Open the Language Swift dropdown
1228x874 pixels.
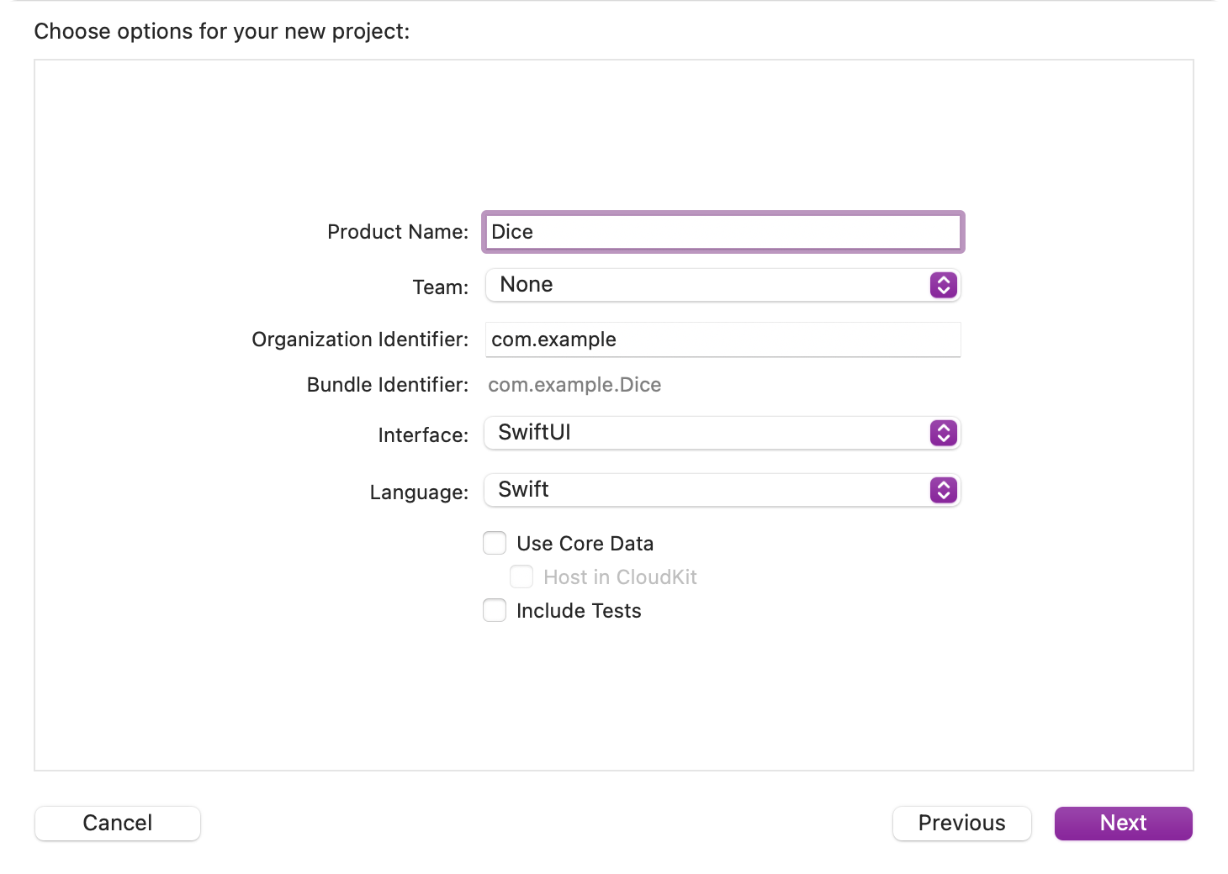[723, 490]
